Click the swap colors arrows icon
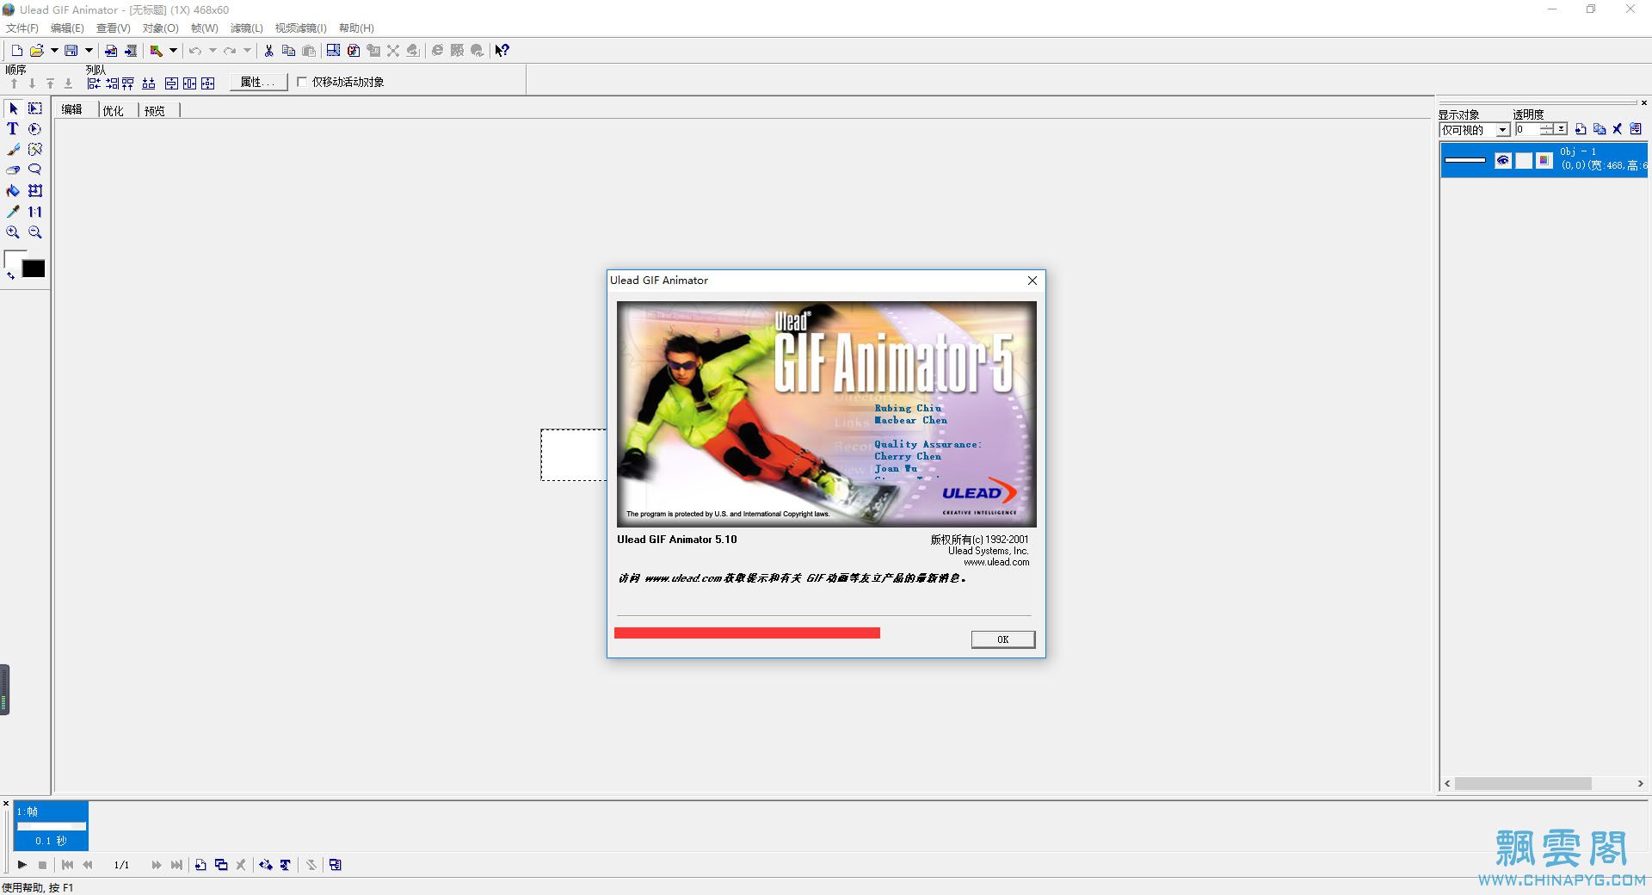 tap(10, 275)
